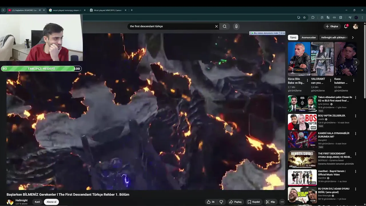Click the Katıl join button
This screenshot has height=206, width=366.
tap(37, 202)
